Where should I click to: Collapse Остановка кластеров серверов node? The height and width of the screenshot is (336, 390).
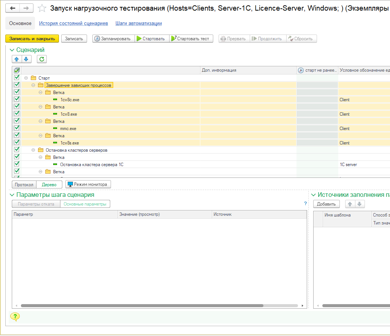[33, 150]
